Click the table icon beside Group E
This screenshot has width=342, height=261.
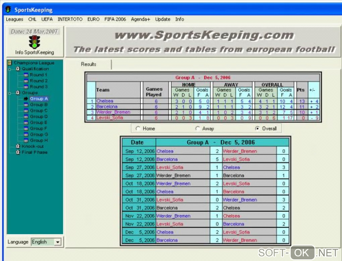point(26,122)
